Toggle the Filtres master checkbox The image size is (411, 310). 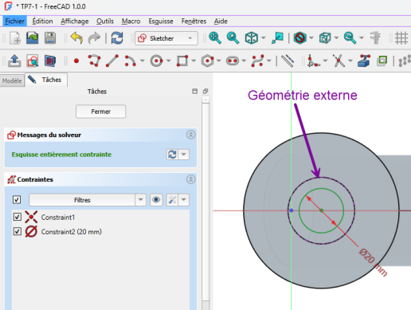tap(17, 199)
